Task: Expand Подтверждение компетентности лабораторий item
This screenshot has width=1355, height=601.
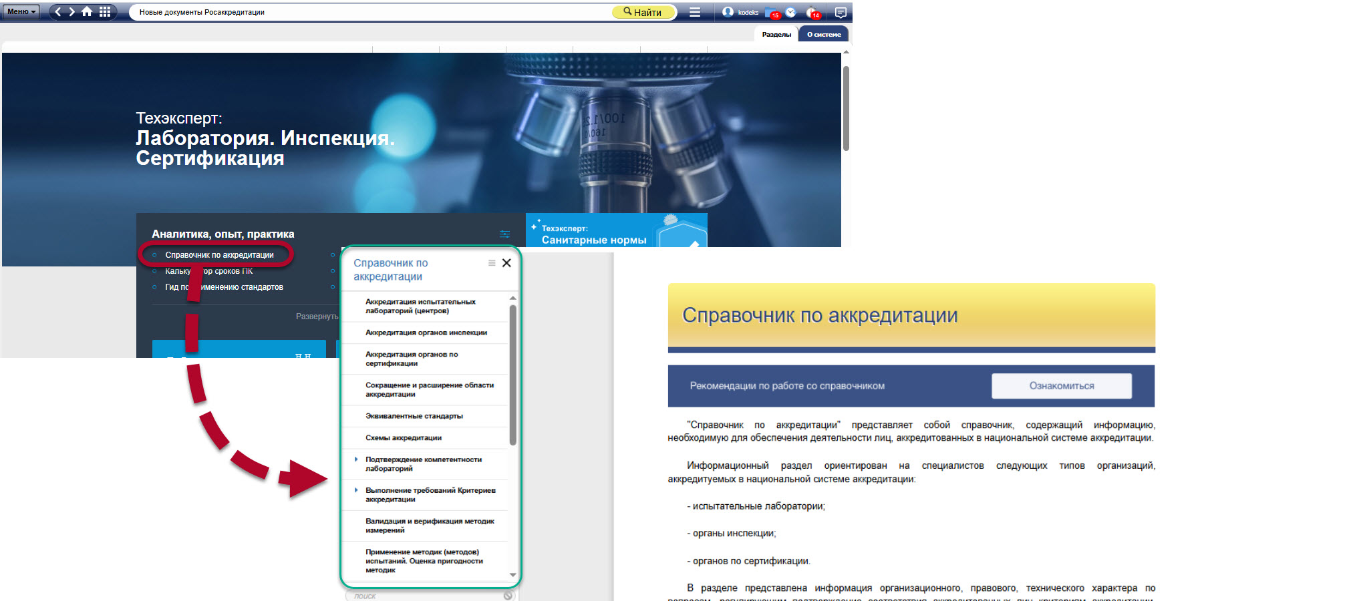Action: [356, 459]
